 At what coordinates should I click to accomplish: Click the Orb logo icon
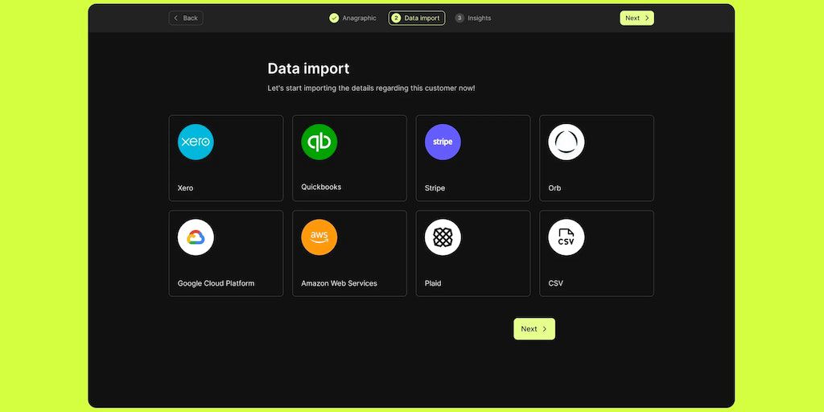point(566,142)
